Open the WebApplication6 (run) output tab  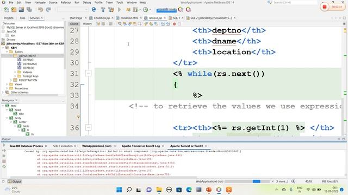pyautogui.click(x=97, y=146)
